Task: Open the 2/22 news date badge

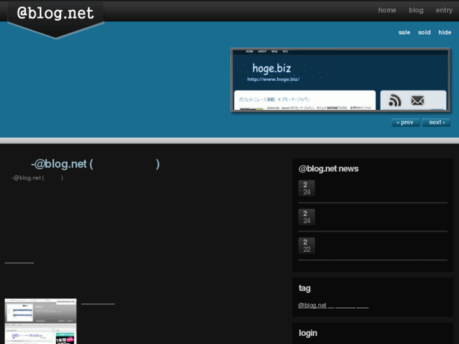Action: point(306,246)
